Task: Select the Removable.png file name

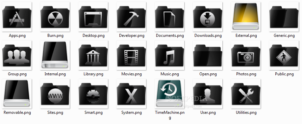Action: pyautogui.click(x=17, y=112)
